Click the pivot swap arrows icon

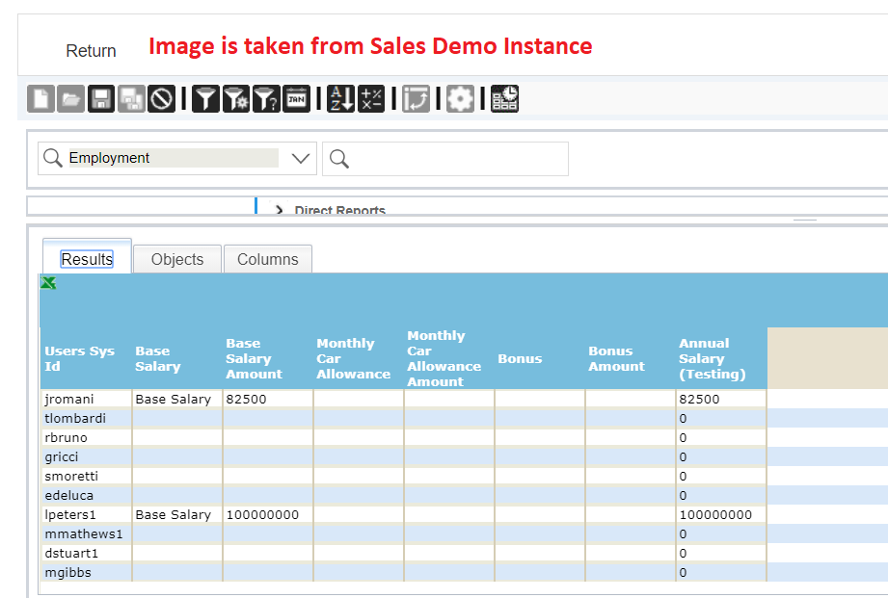coord(416,99)
